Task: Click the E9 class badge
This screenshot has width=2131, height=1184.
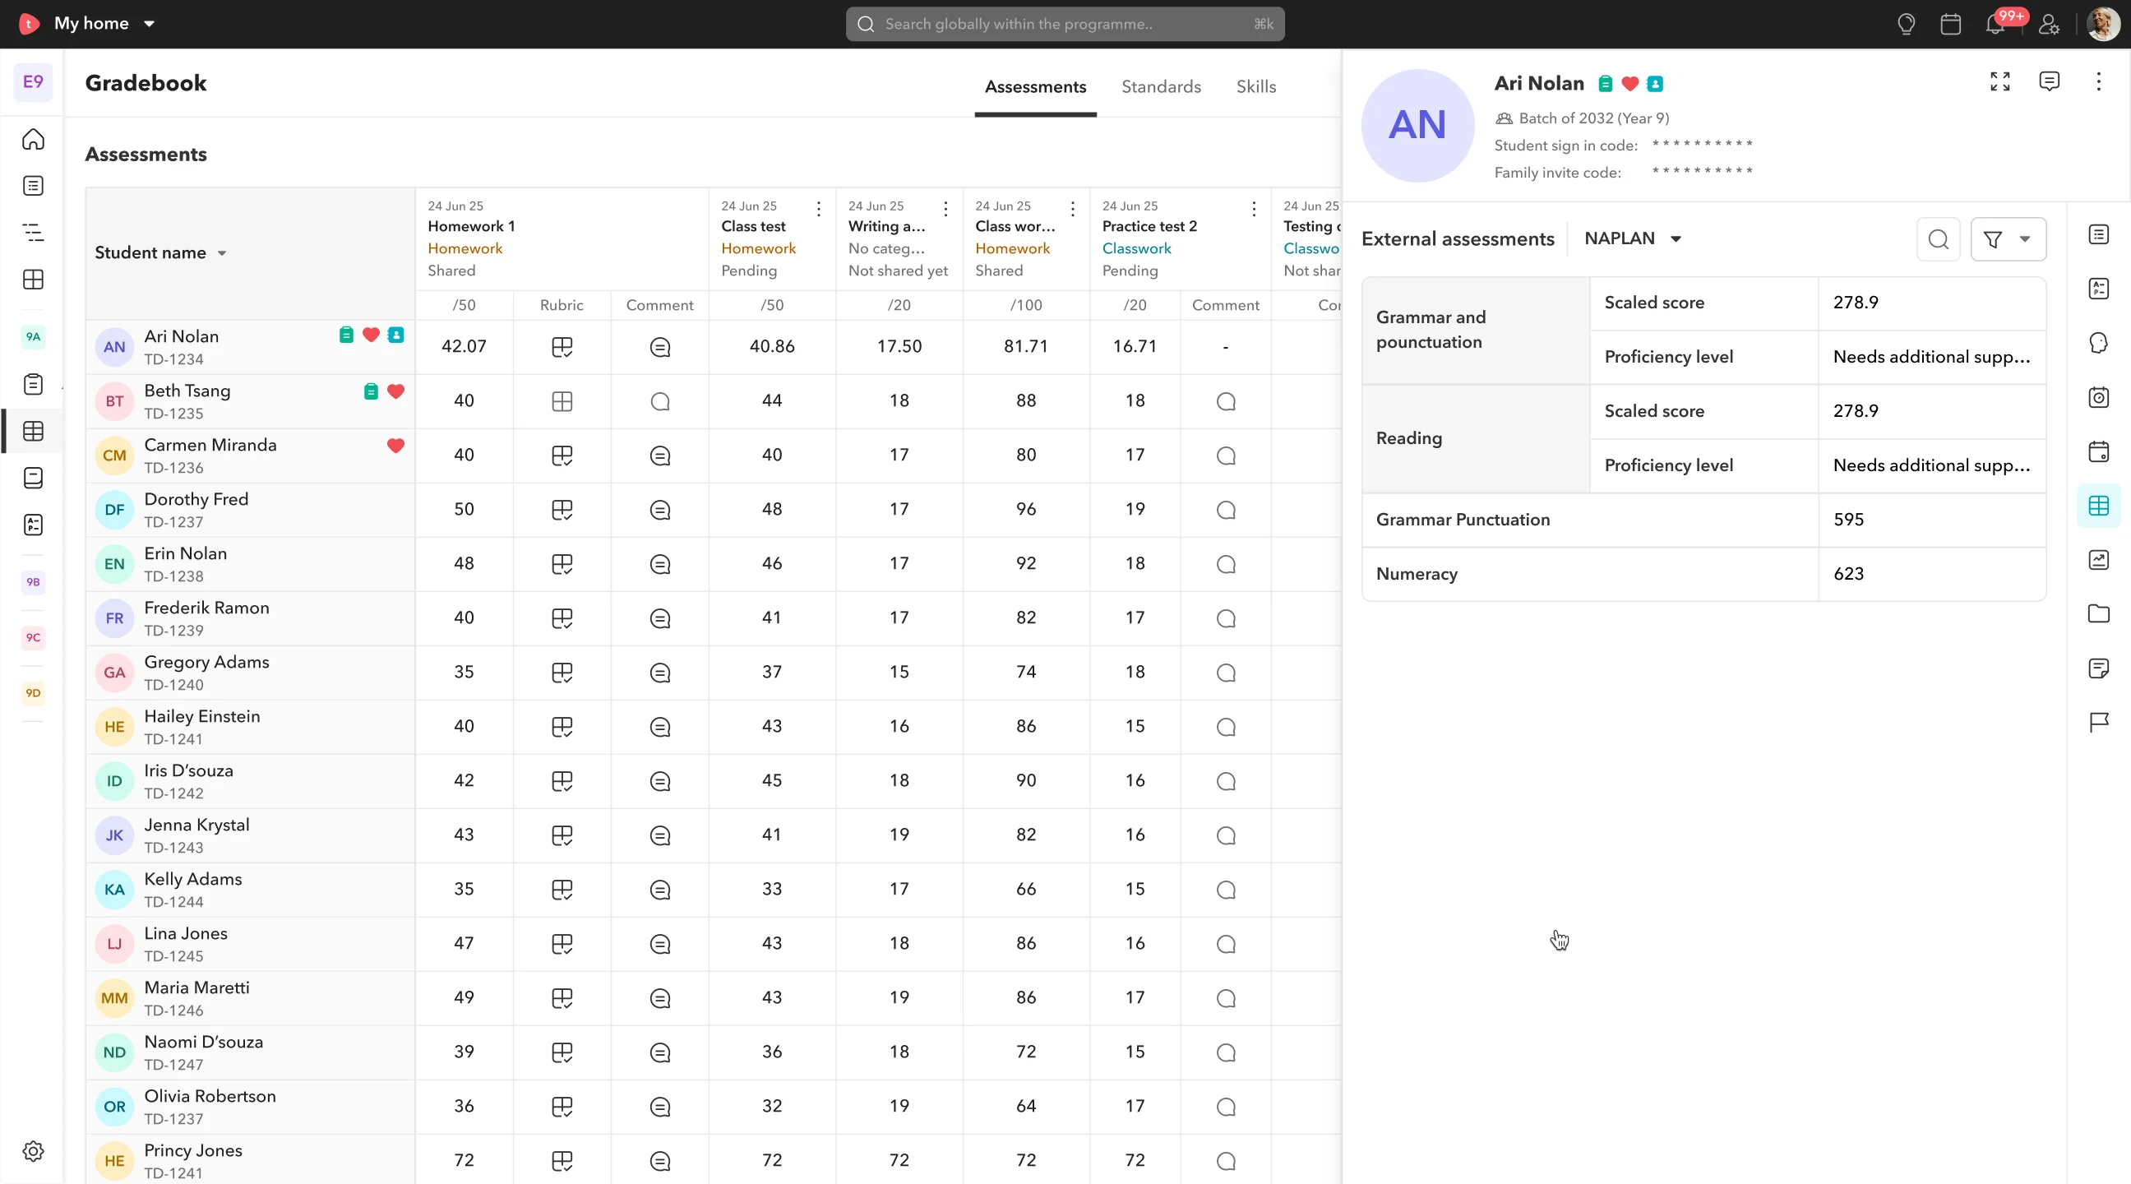Action: (x=33, y=81)
